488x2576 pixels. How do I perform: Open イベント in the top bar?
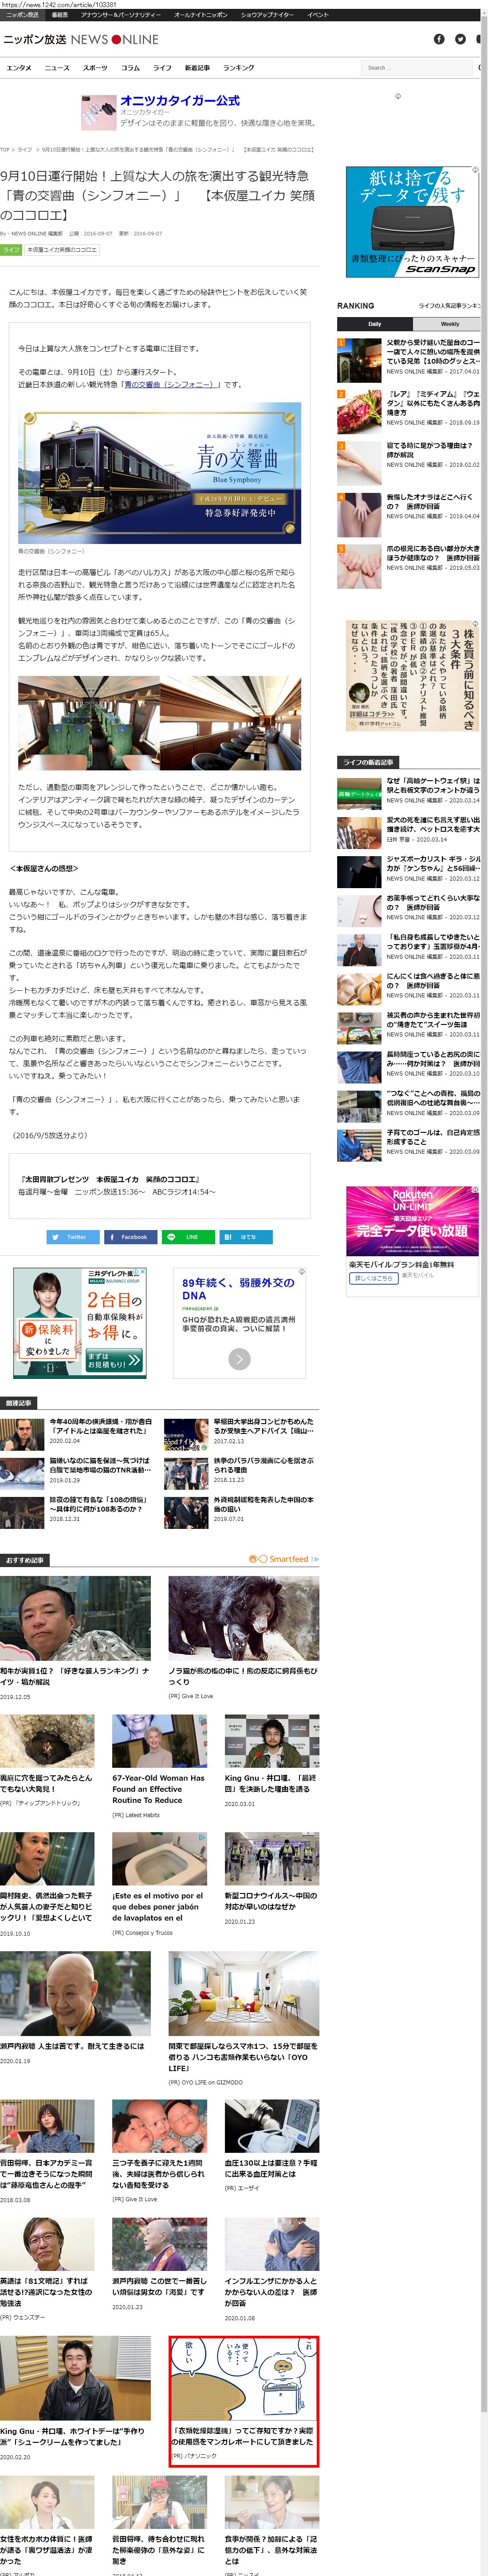pyautogui.click(x=318, y=15)
